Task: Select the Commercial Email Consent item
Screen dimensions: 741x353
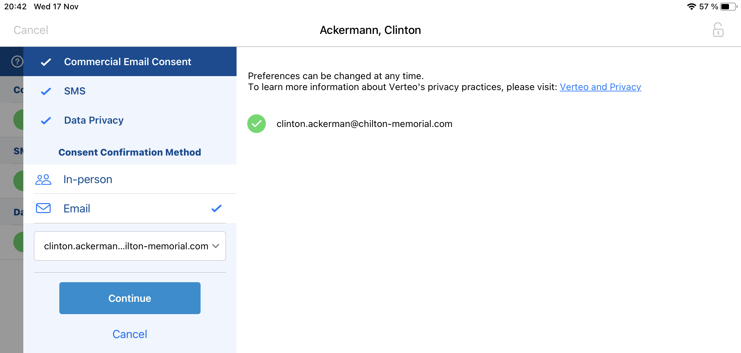Action: click(x=128, y=62)
